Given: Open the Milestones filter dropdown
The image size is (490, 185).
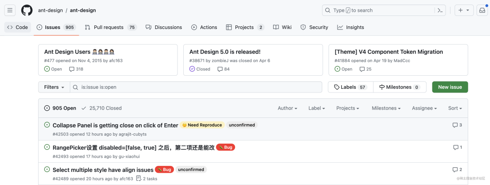Looking at the screenshot, I should tap(386, 108).
